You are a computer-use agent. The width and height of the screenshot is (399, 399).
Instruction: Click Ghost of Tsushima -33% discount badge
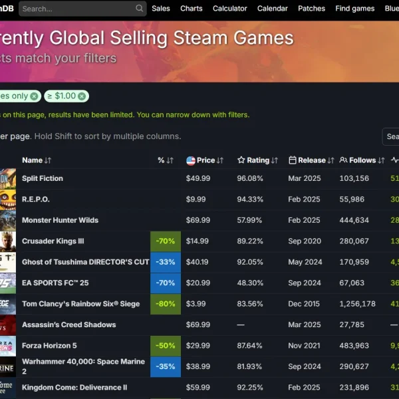click(x=166, y=262)
